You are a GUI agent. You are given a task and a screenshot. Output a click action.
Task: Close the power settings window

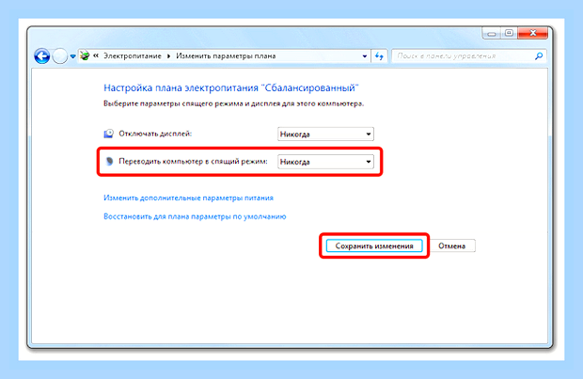coord(532,33)
